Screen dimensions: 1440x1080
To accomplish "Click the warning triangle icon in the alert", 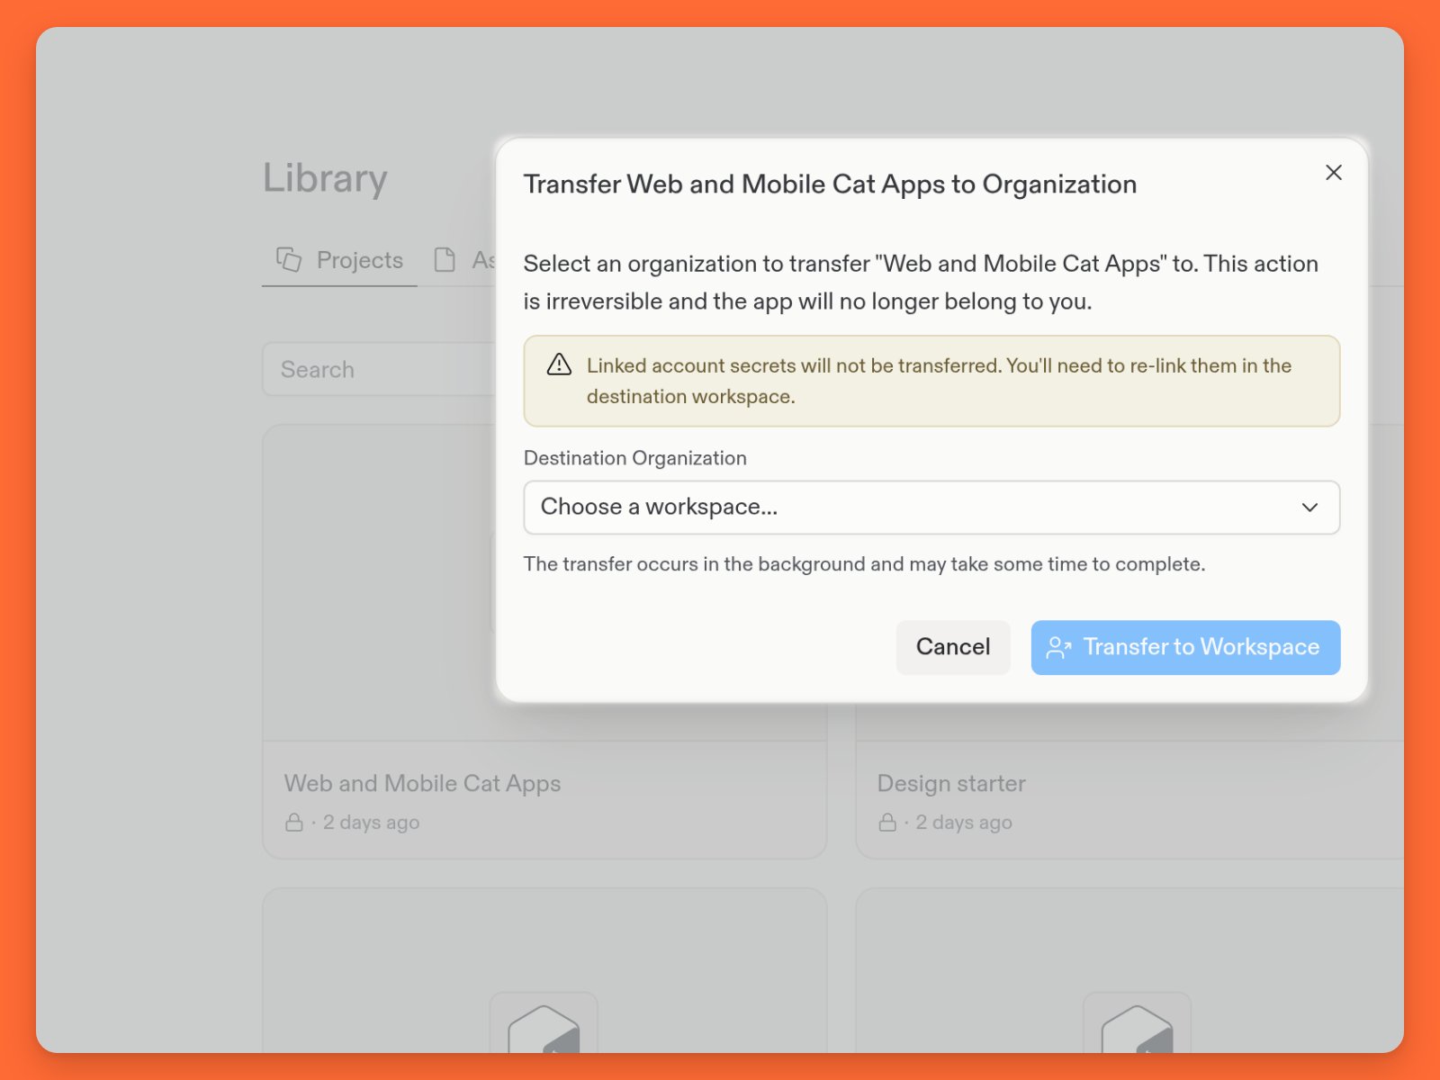I will [x=559, y=364].
